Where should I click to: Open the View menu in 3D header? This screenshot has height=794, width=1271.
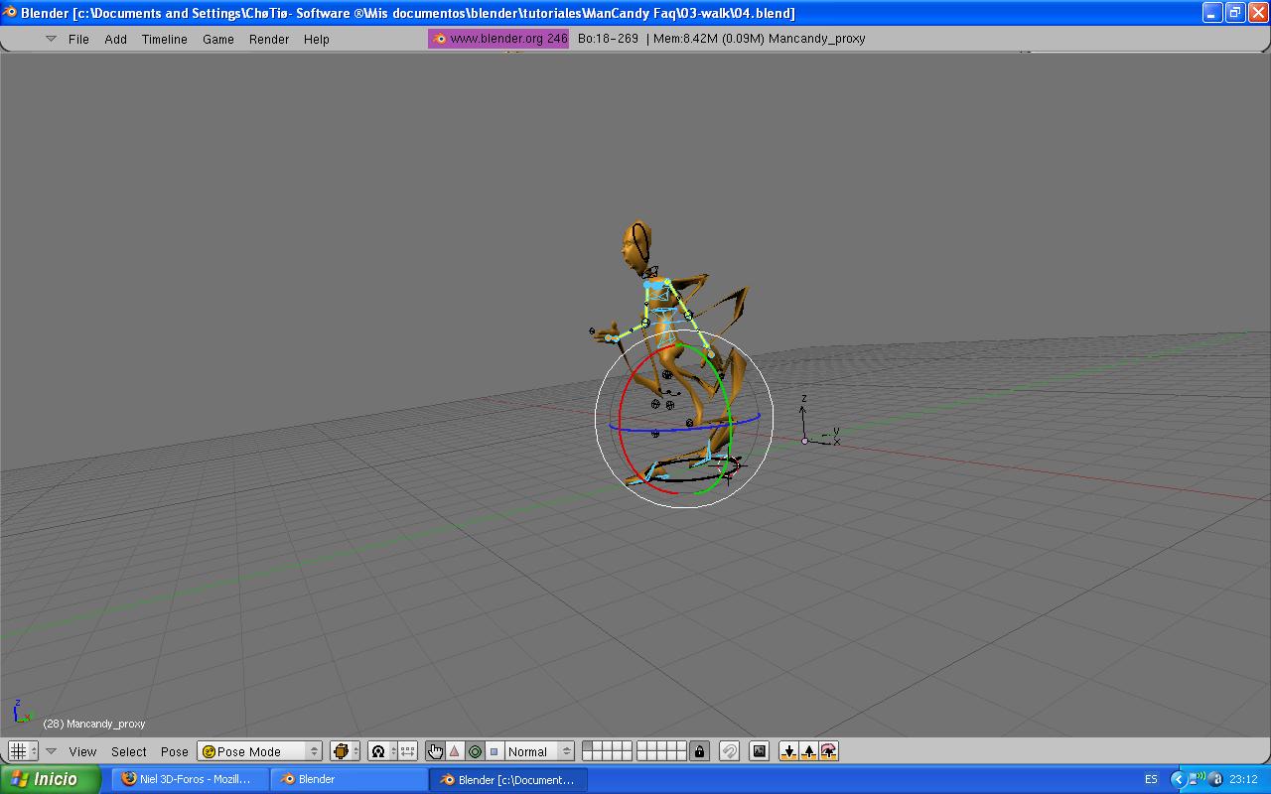click(x=82, y=751)
